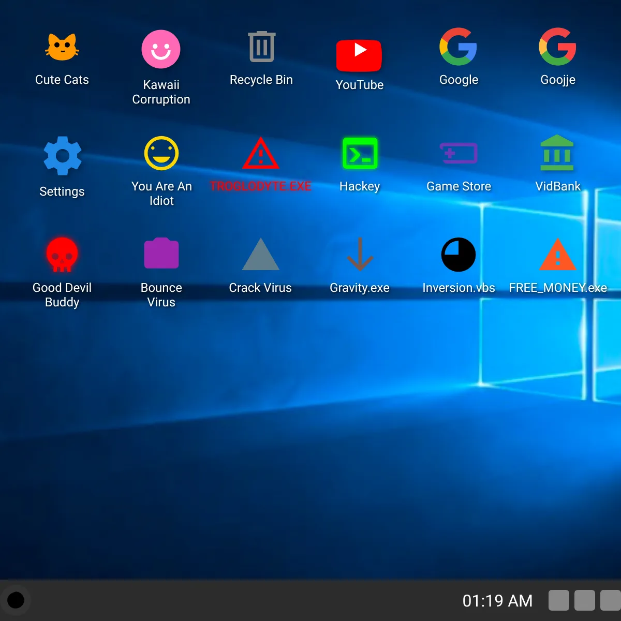621x621 pixels.
Task: Launch the Good Devil Buddy skull icon
Action: (62, 255)
